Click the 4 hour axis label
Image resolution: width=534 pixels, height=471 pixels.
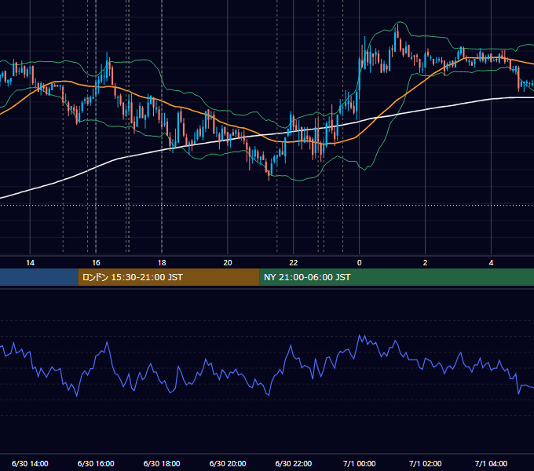tap(491, 263)
